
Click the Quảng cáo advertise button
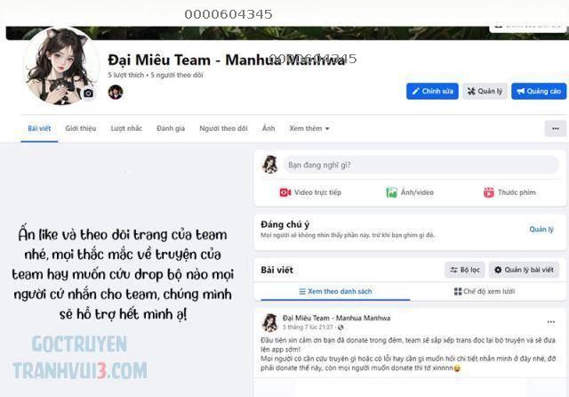pos(539,91)
